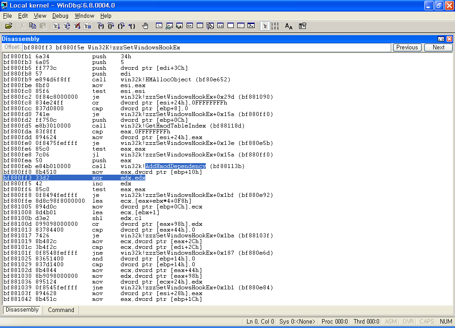Open the Help menu
Viewport: 455px width, 328px height.
(106, 16)
